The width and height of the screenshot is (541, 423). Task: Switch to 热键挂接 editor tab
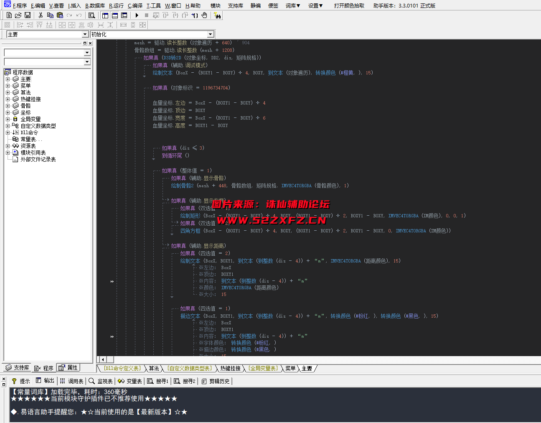tap(231, 368)
